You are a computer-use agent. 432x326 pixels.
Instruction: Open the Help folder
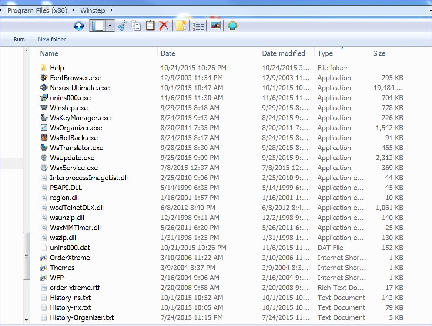[x=57, y=68]
